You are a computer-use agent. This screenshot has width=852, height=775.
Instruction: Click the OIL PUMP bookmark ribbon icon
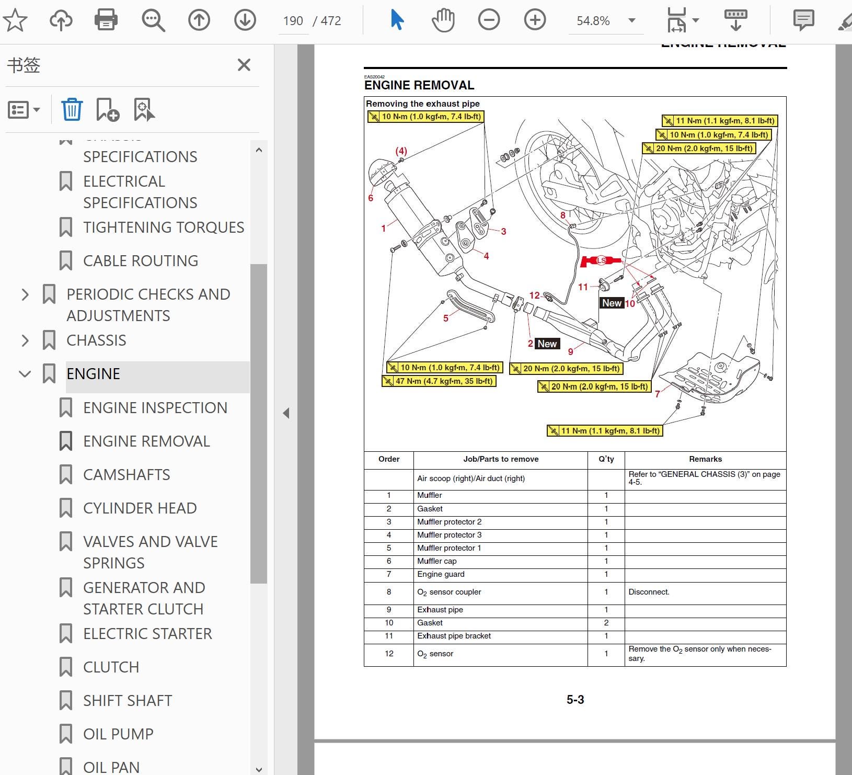pos(66,734)
